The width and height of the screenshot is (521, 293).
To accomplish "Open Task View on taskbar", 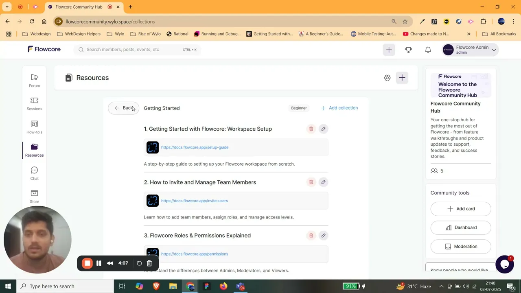I will (x=122, y=286).
